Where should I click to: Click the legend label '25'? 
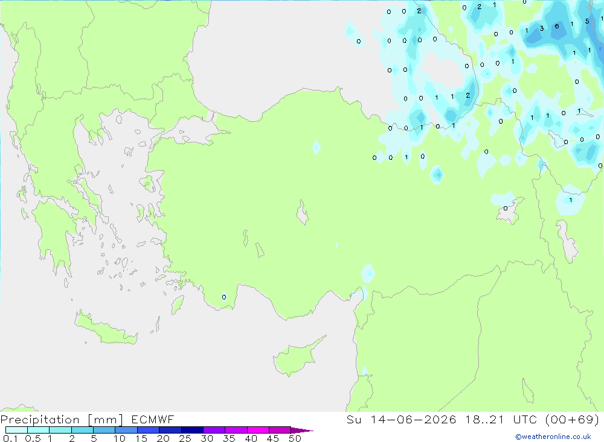pos(185,438)
